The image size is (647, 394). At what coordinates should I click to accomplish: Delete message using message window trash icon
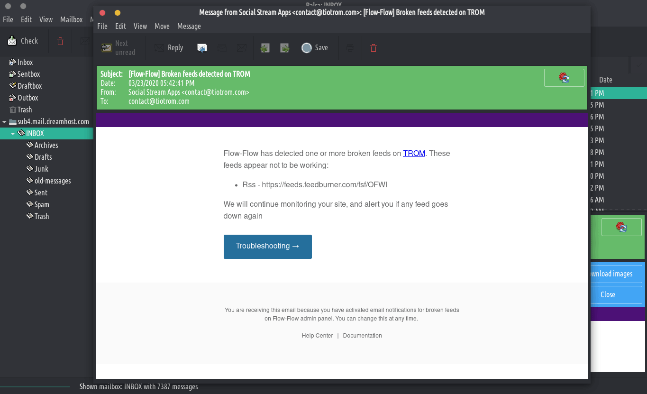tap(374, 48)
